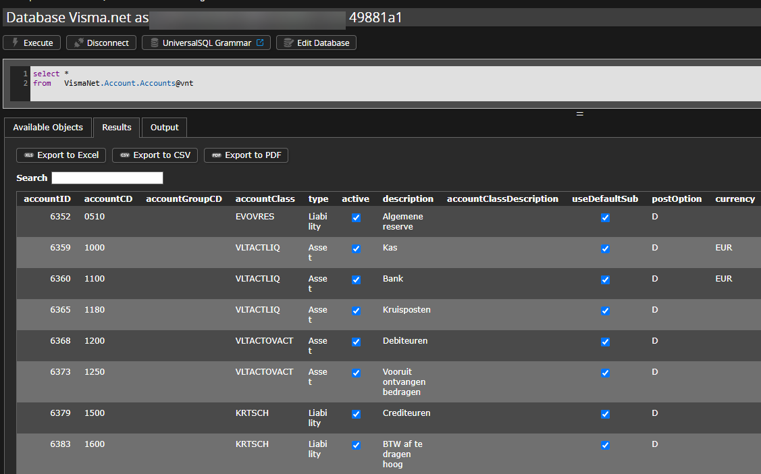Click the CSV icon on Export to CSV
761x474 pixels.
125,155
